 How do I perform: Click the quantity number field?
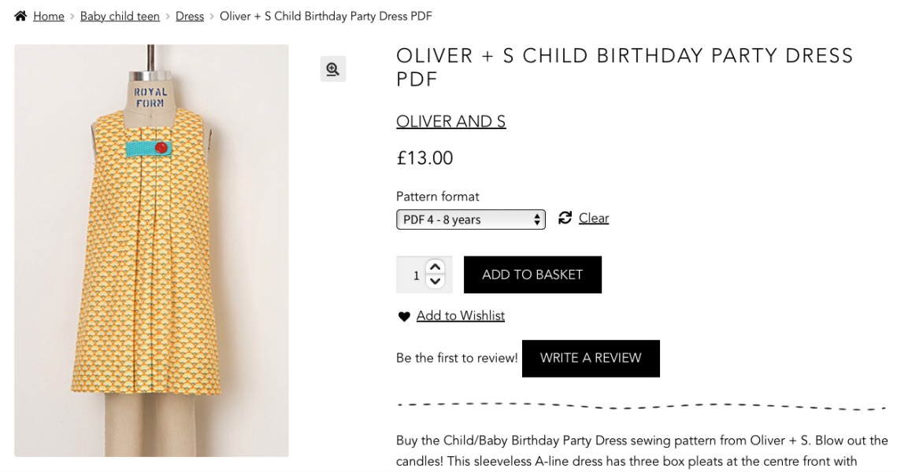(x=413, y=275)
